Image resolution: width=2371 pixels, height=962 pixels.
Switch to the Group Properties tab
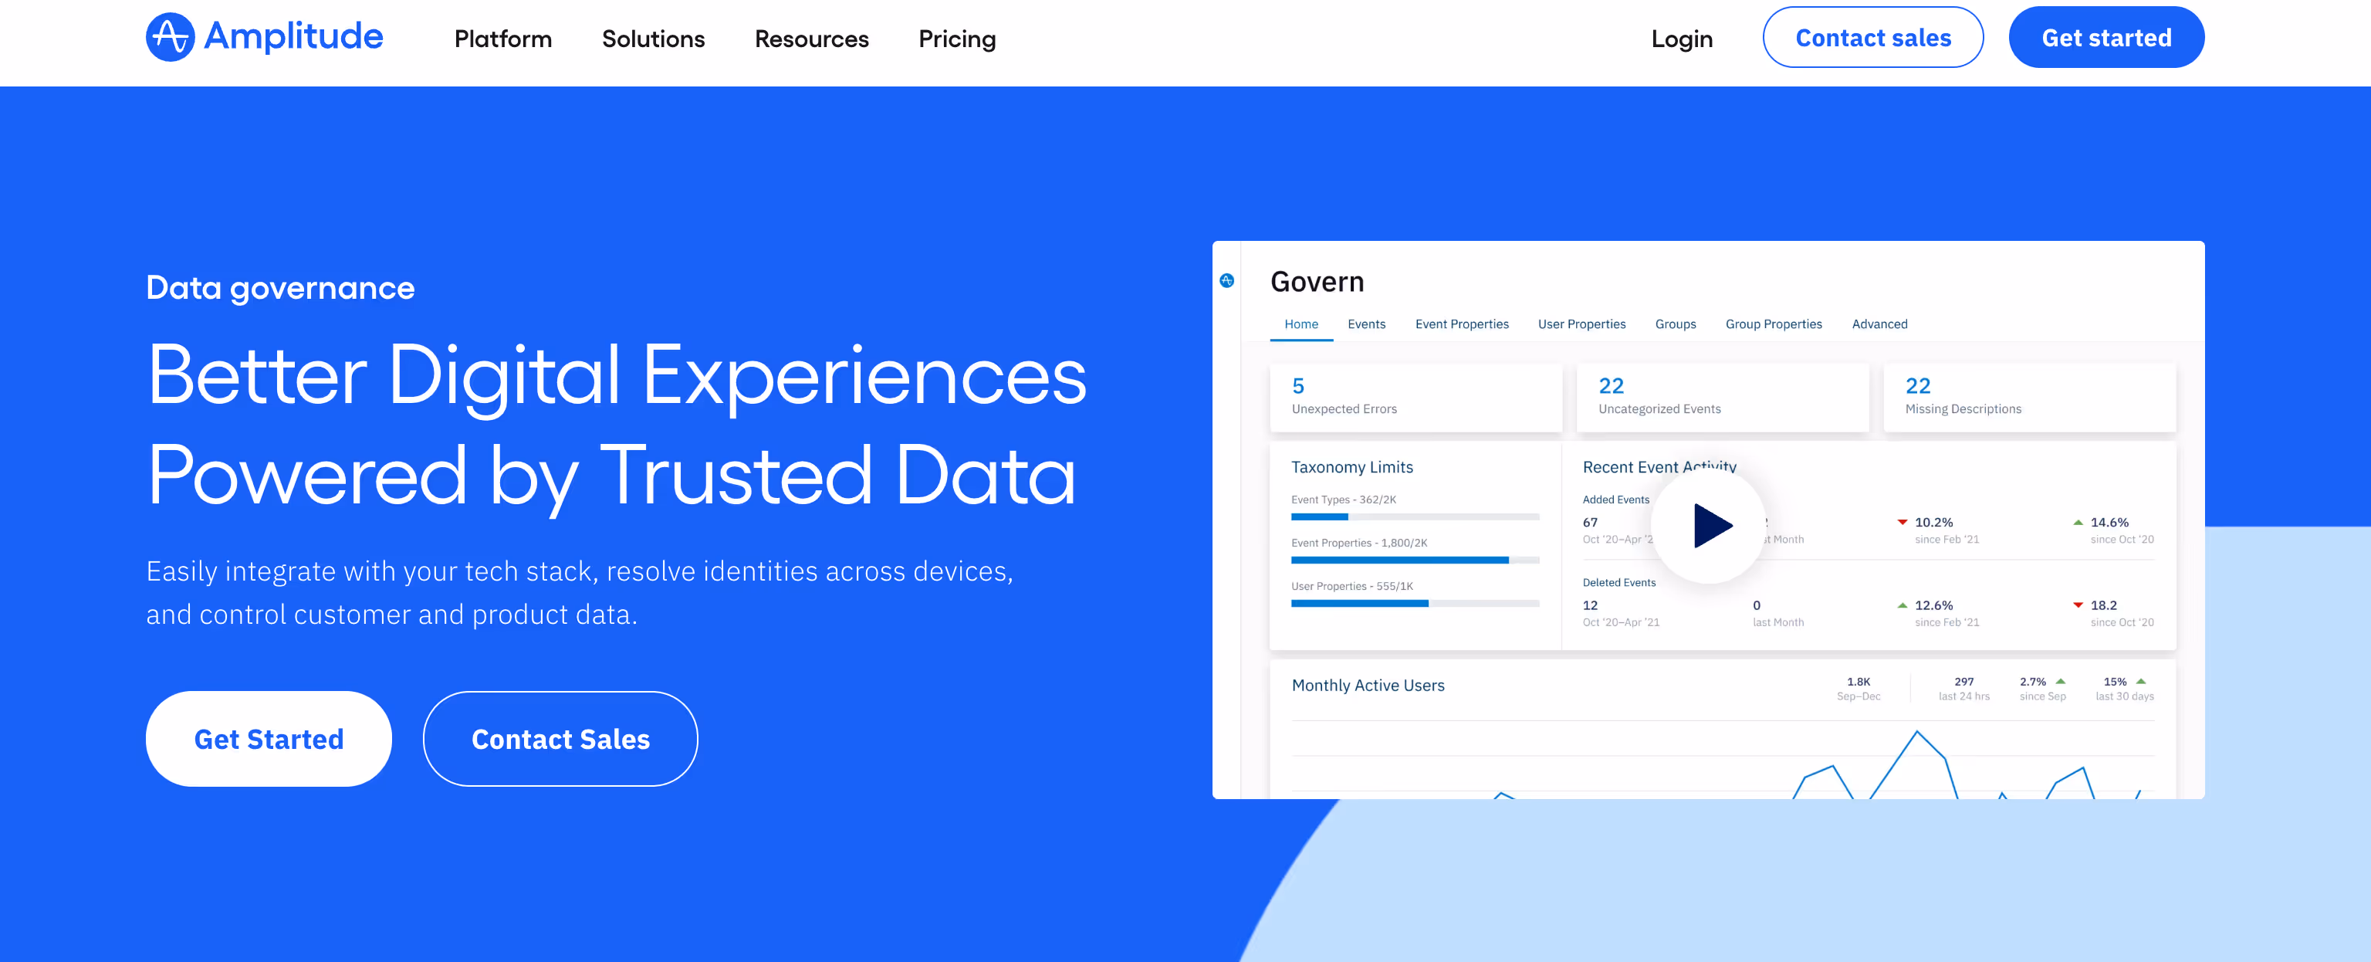1773,324
